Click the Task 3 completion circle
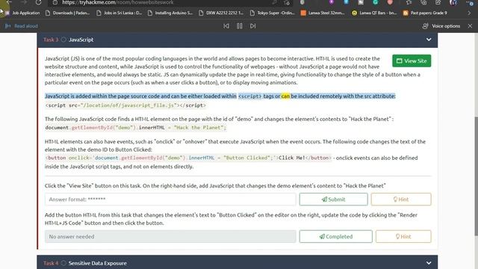This screenshot has width=478, height=269. pos(63,40)
